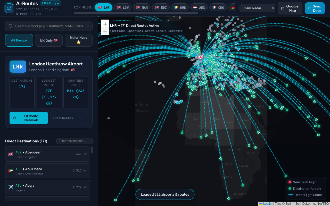Focus the Search airport input field
330x206 pixels.
[49, 26]
